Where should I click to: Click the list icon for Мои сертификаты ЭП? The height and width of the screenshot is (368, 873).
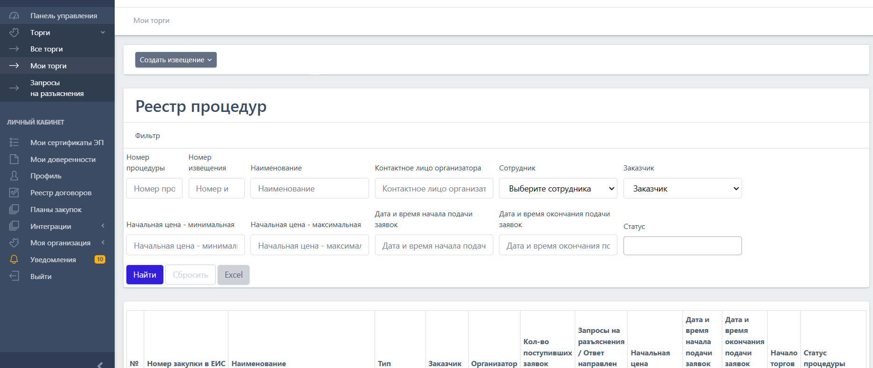point(14,142)
